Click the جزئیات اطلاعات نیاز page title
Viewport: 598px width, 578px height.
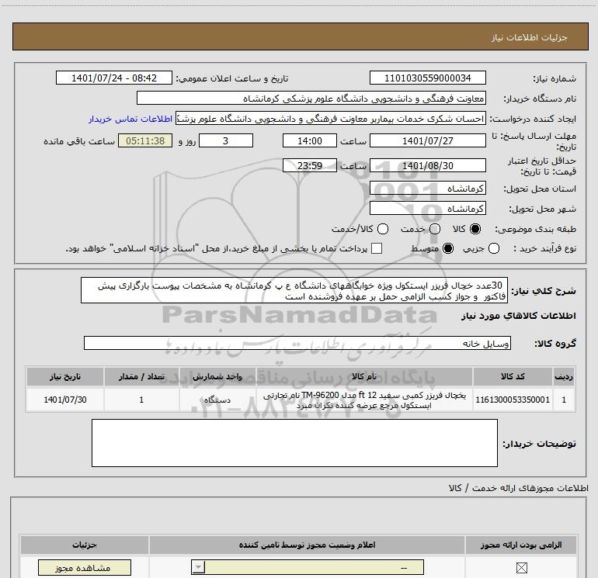tap(530, 37)
